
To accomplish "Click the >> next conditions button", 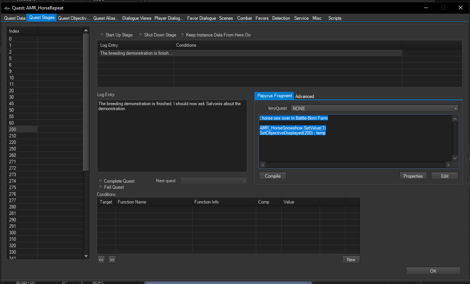I will pos(112,260).
